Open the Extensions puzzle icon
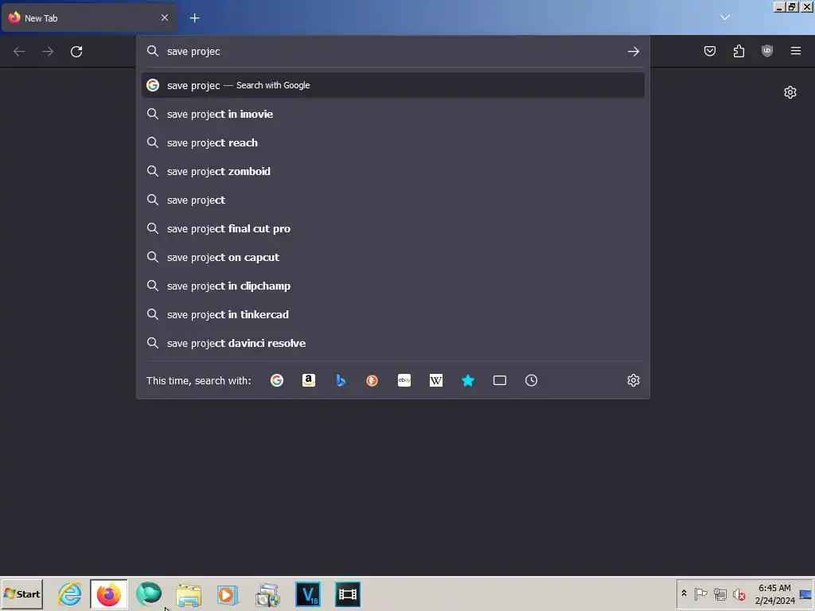815x611 pixels. [739, 51]
